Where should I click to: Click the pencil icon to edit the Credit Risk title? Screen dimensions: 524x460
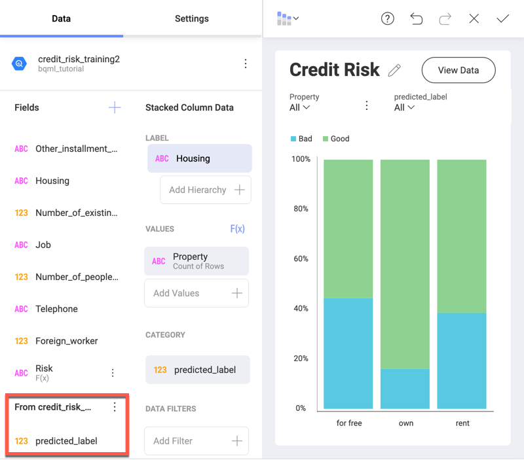click(394, 70)
